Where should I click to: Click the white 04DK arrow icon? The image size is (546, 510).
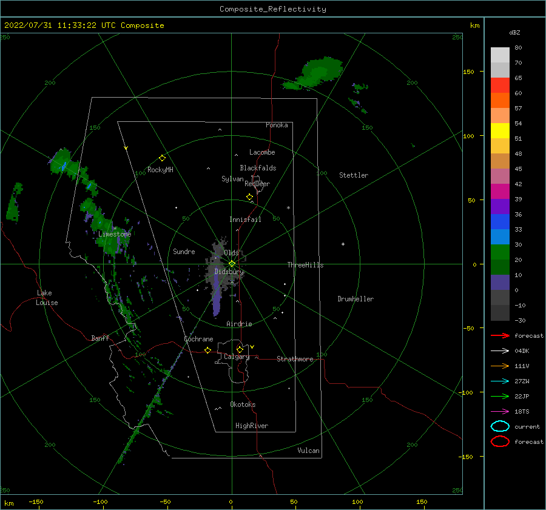pyautogui.click(x=500, y=351)
